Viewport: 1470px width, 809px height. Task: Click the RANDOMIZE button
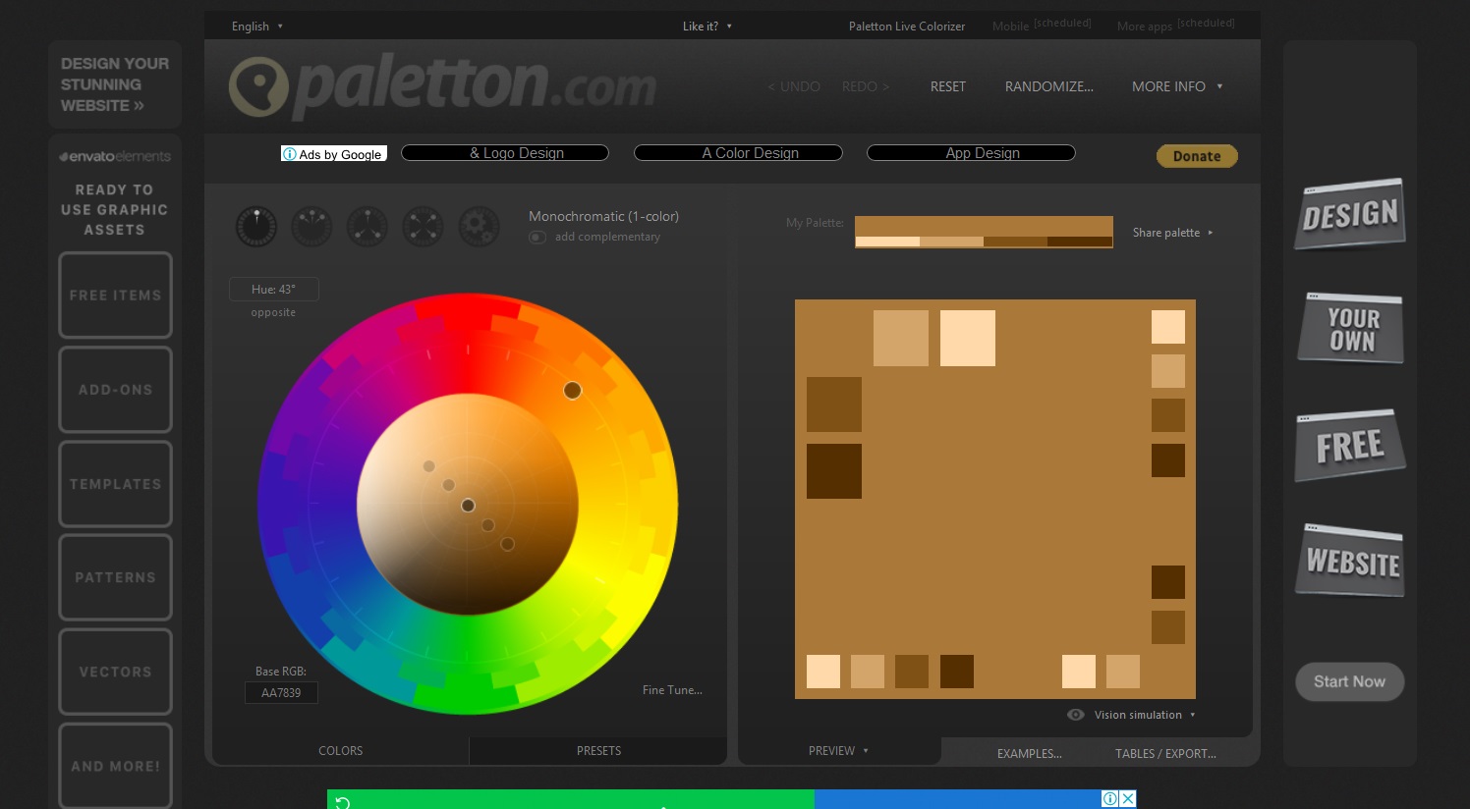[x=1048, y=86]
